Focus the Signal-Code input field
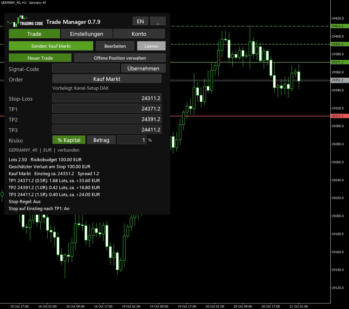Viewport: 349px width, 309px height. 86,68
